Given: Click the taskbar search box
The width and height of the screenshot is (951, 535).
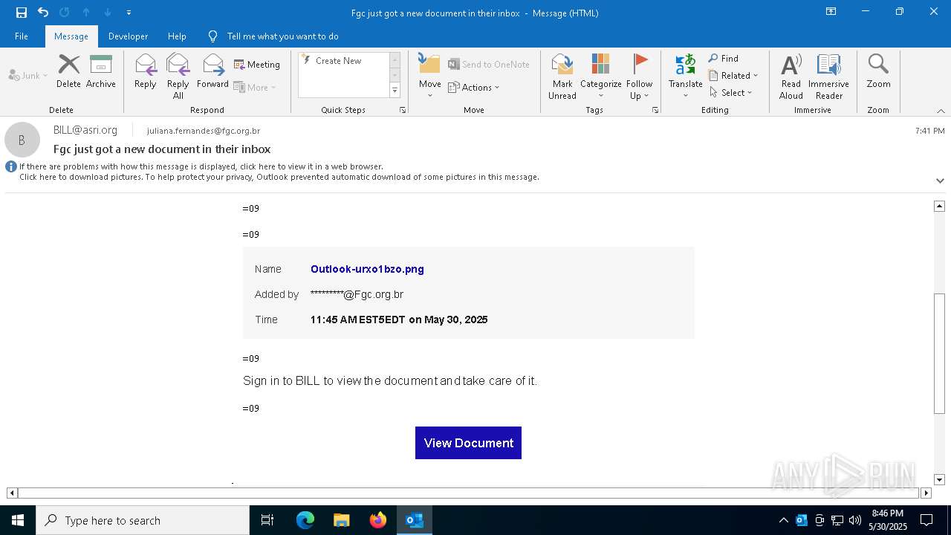Looking at the screenshot, I should 143,520.
